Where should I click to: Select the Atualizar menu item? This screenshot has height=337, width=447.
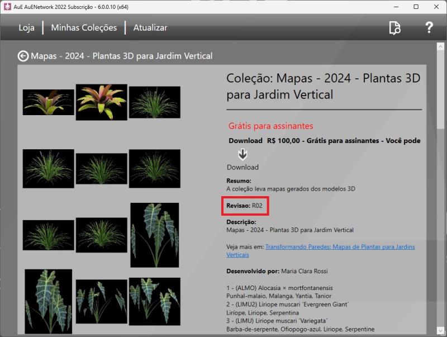tap(150, 28)
